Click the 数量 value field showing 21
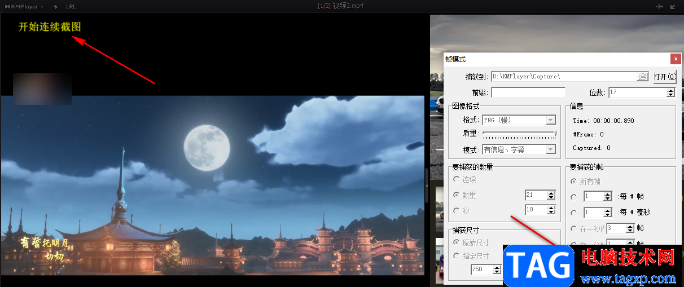This screenshot has height=287, width=684. (536, 195)
